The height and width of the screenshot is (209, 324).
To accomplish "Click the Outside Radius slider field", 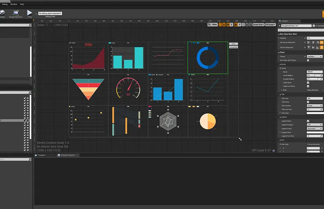I will click(315, 79).
